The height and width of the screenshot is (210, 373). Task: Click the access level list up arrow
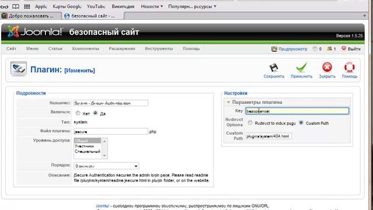pos(104,141)
